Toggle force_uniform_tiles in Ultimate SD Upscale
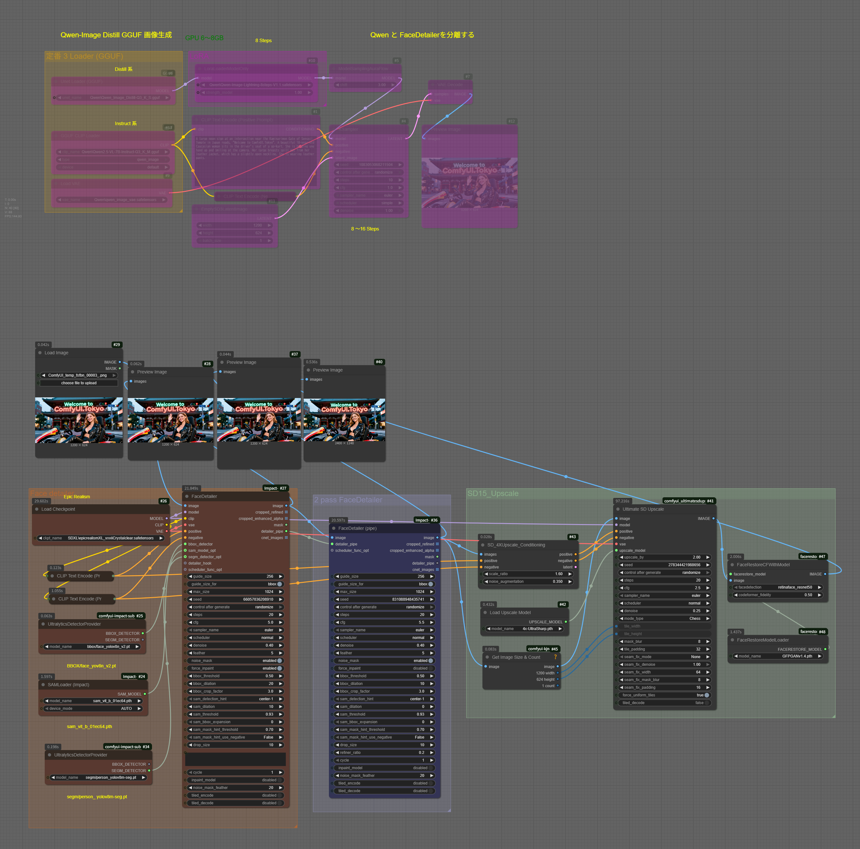 pyautogui.click(x=706, y=695)
